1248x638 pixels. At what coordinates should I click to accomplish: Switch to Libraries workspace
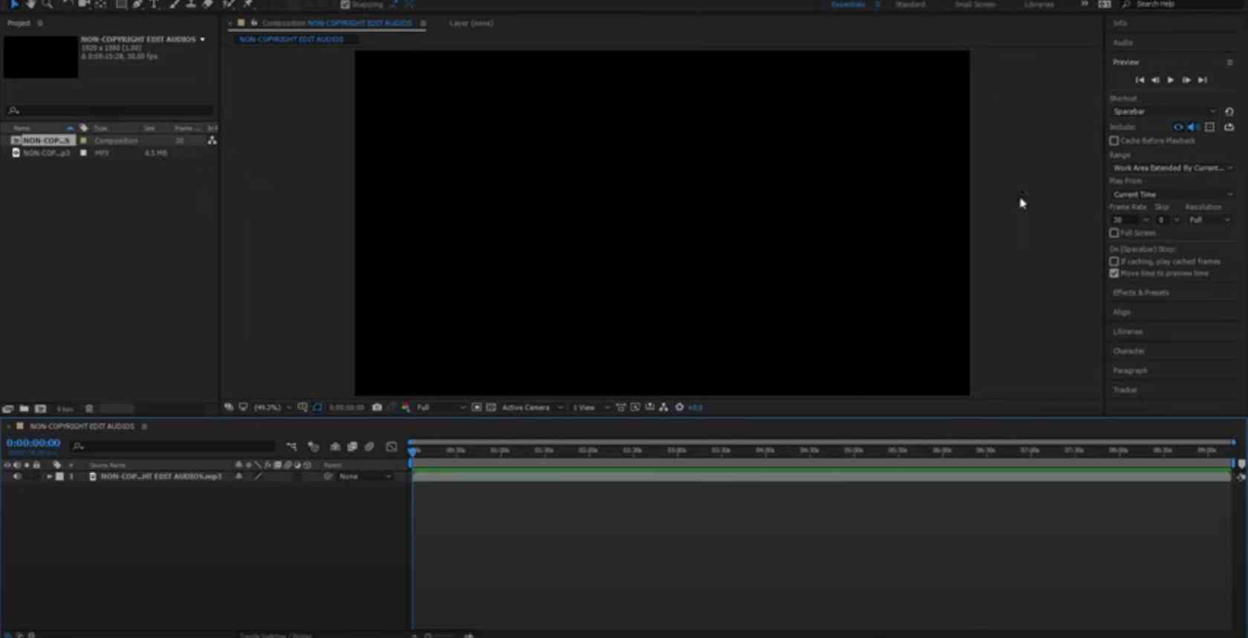click(x=1038, y=4)
